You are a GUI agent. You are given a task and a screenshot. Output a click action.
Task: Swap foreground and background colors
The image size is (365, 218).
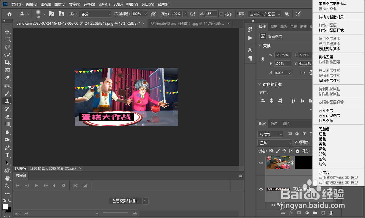click(x=9, y=201)
